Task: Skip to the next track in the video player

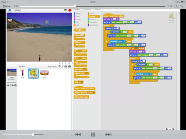Action: point(108,135)
